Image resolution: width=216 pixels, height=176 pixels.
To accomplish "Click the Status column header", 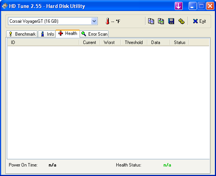I will point(180,42).
